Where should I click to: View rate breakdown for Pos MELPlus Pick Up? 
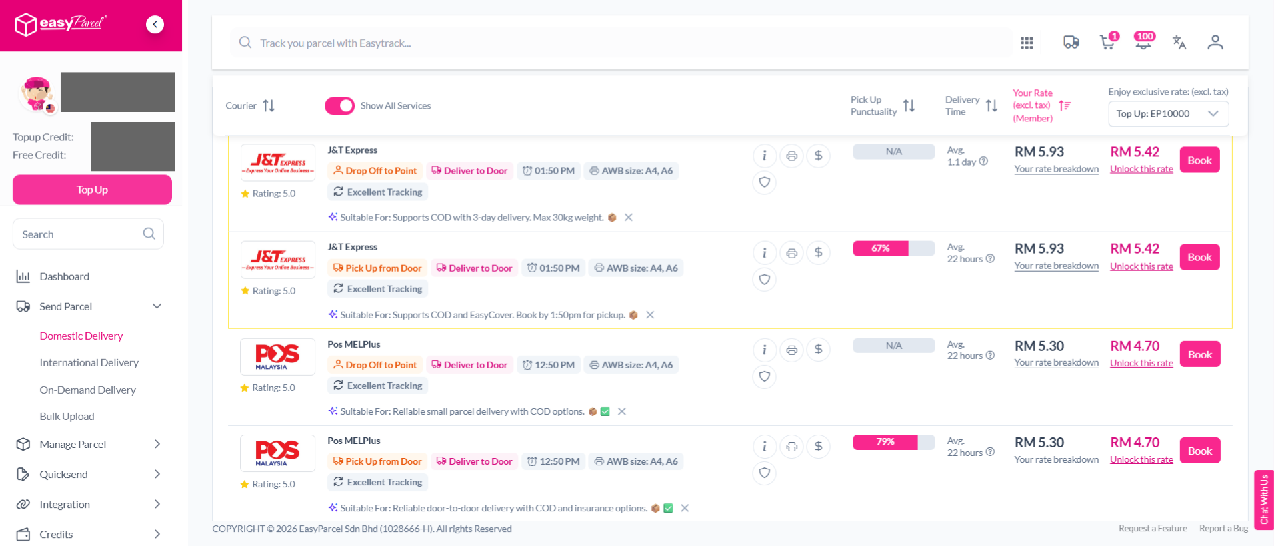pos(1057,459)
